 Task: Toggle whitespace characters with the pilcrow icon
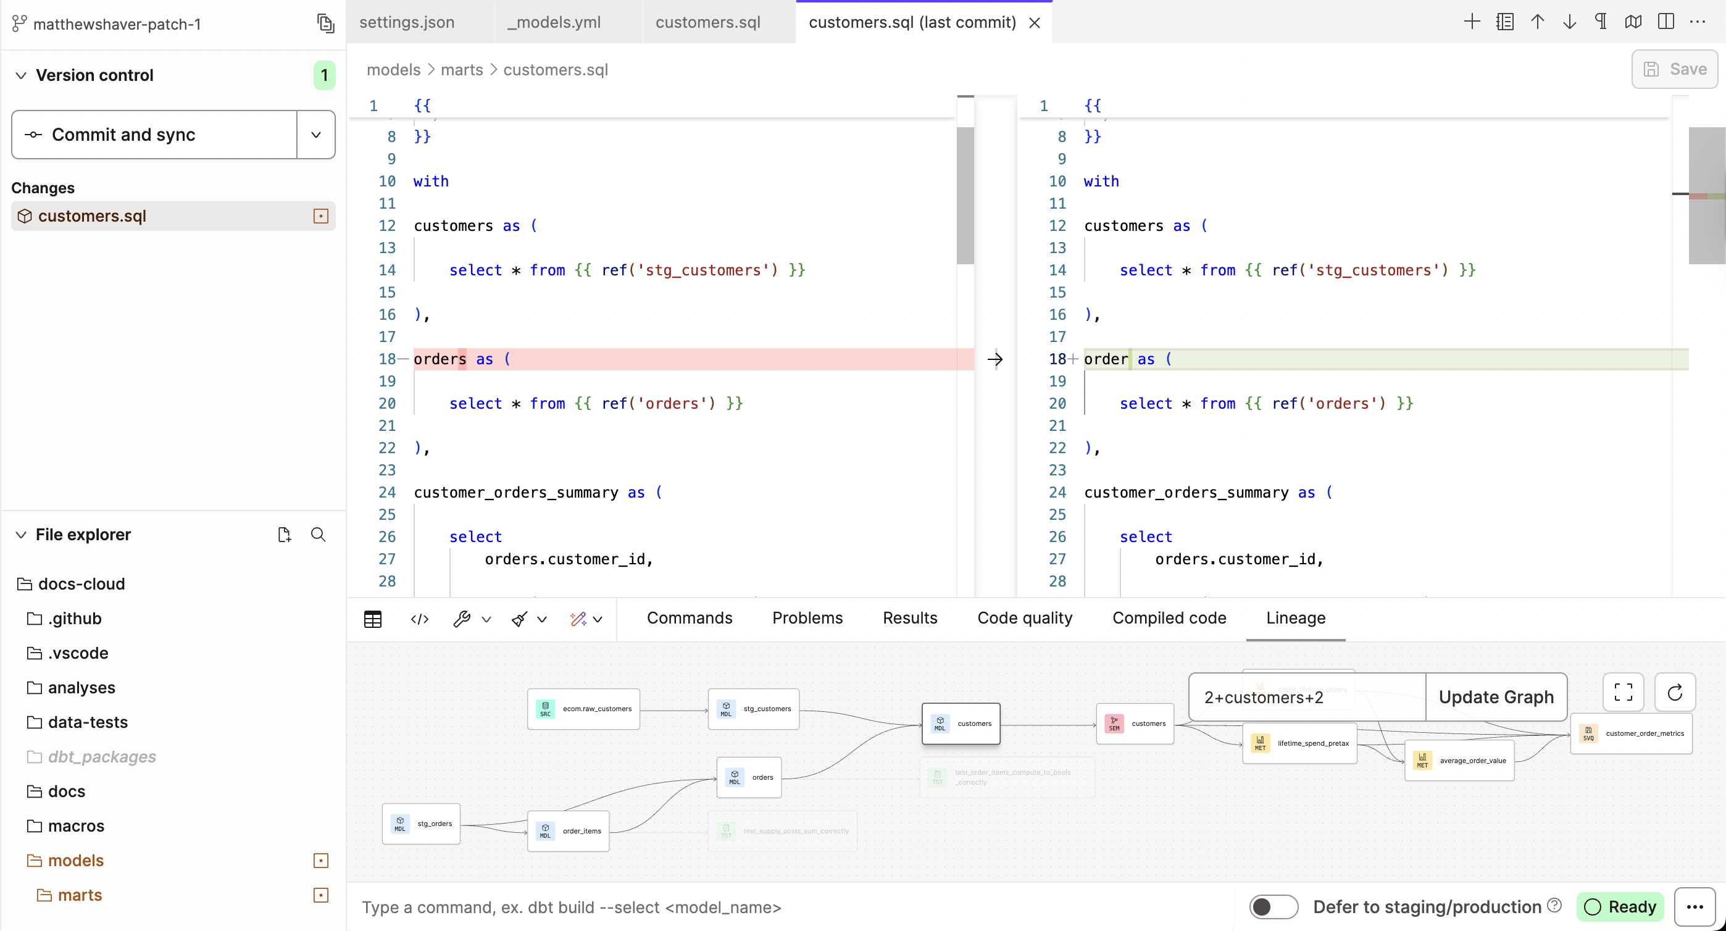coord(1601,21)
